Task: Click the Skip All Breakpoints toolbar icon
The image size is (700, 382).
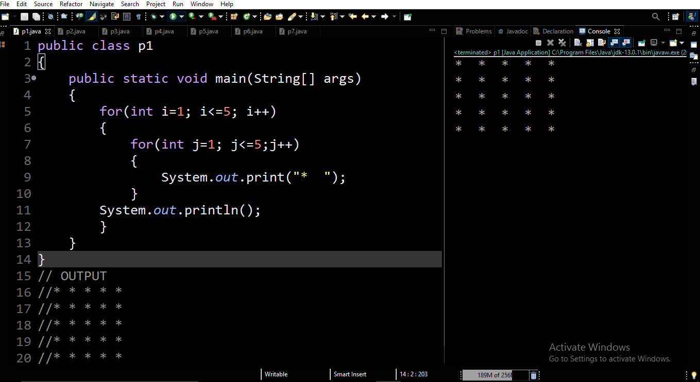Action: [x=50, y=16]
